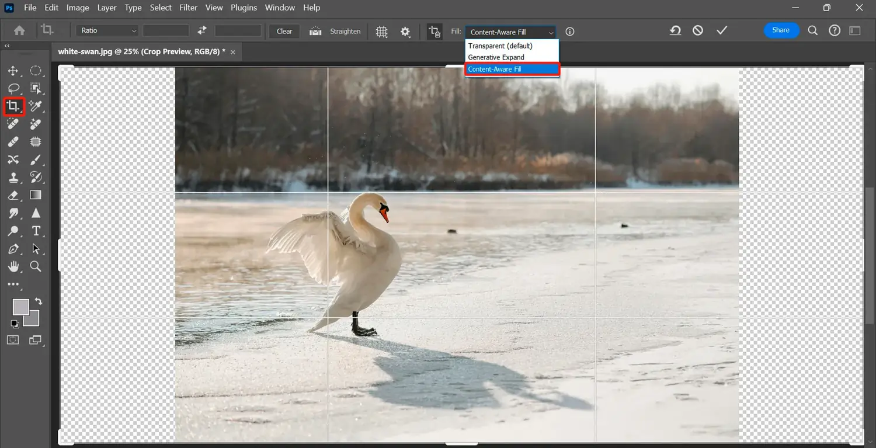Select the Dodge tool
876x448 pixels.
click(x=13, y=231)
